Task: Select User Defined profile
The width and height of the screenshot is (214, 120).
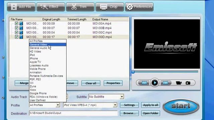Action: click(48, 100)
